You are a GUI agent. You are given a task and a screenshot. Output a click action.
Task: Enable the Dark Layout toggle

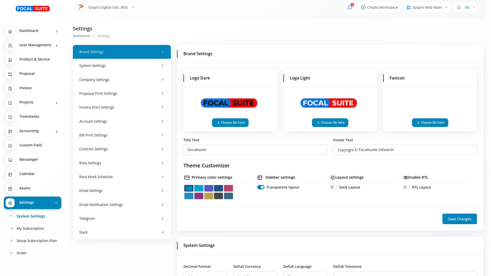[x=333, y=187]
